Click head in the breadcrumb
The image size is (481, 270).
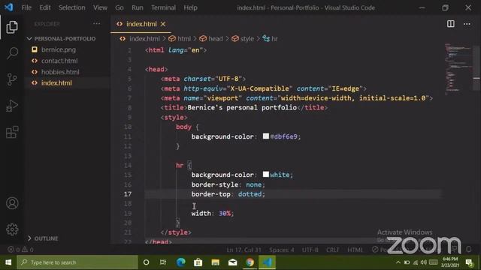(215, 39)
